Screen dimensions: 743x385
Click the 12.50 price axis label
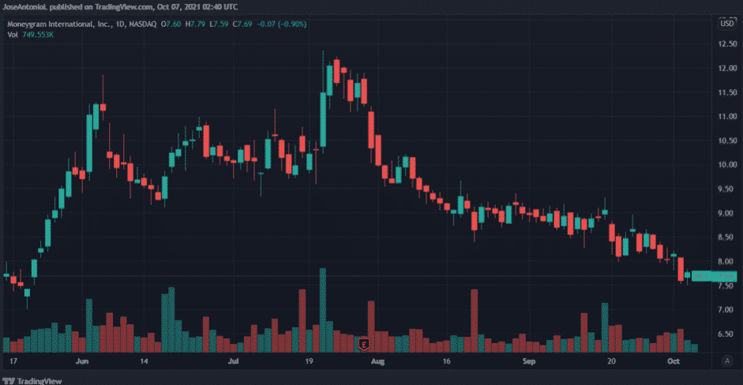(727, 44)
